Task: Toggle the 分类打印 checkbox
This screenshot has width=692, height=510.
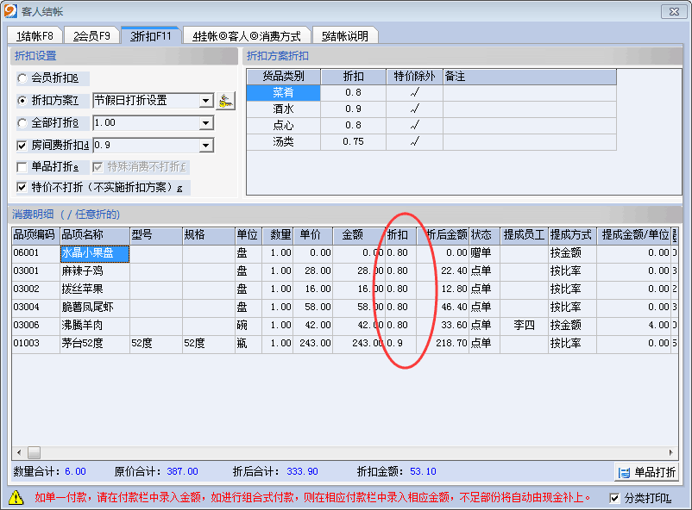Action: (x=614, y=498)
